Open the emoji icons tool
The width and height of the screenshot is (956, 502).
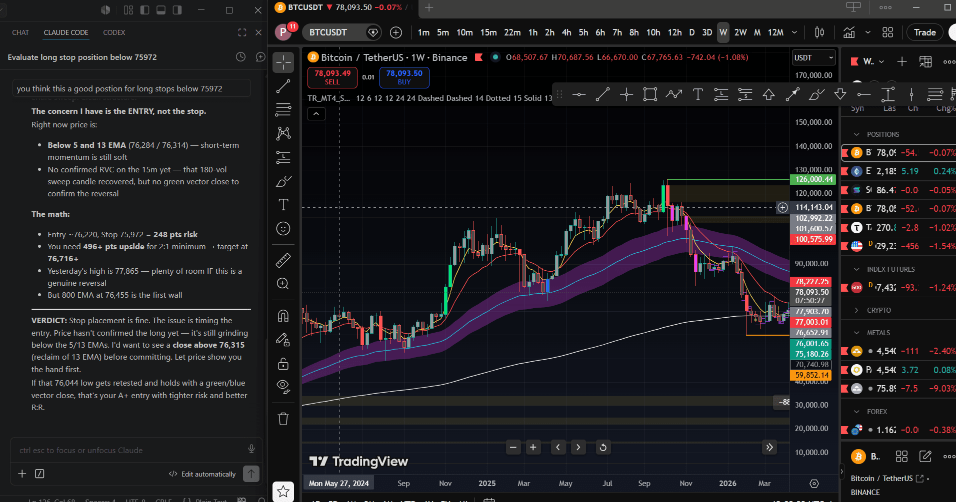tap(283, 229)
